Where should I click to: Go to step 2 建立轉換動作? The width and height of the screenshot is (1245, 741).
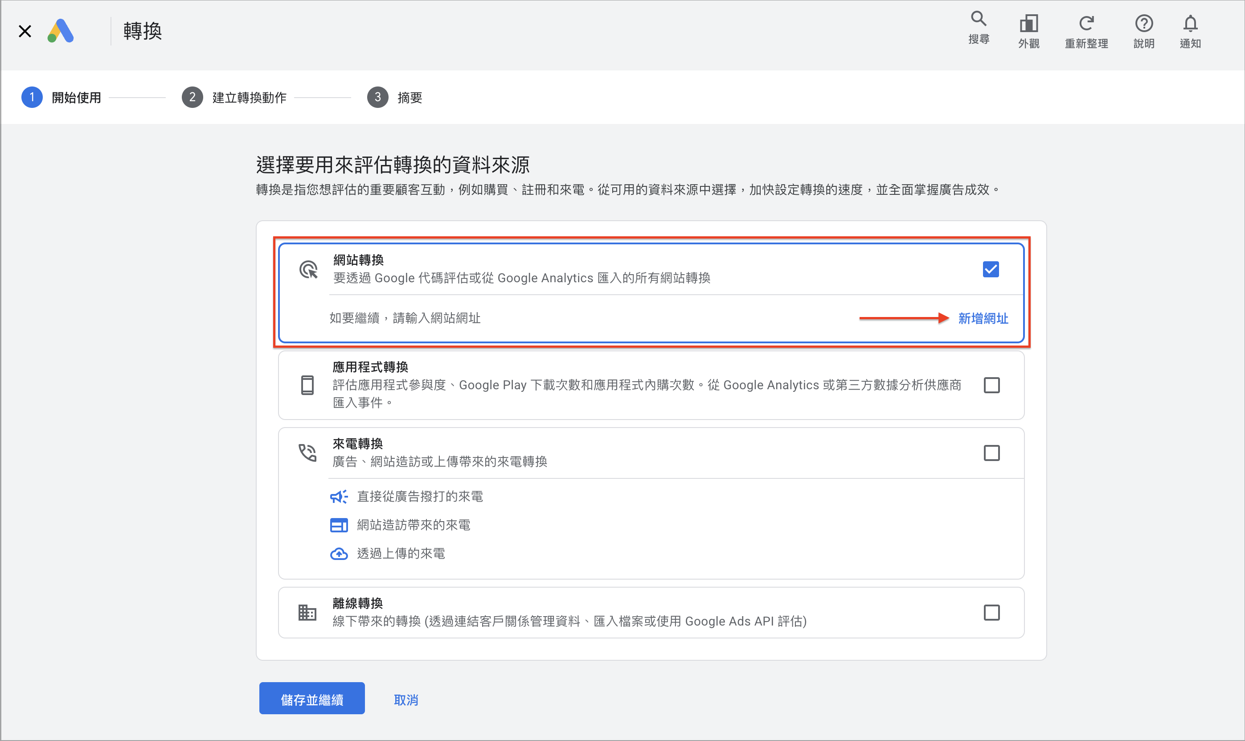234,97
